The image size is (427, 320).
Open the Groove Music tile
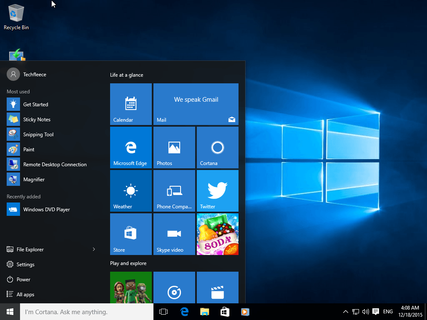(x=174, y=287)
